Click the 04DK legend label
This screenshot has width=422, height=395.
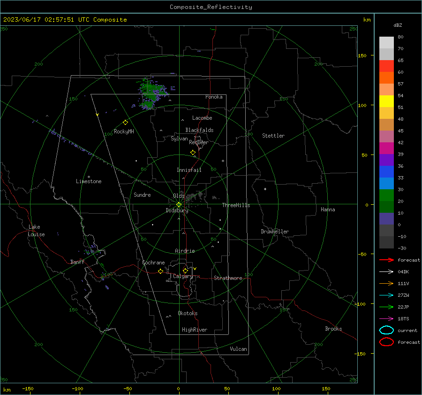403,272
